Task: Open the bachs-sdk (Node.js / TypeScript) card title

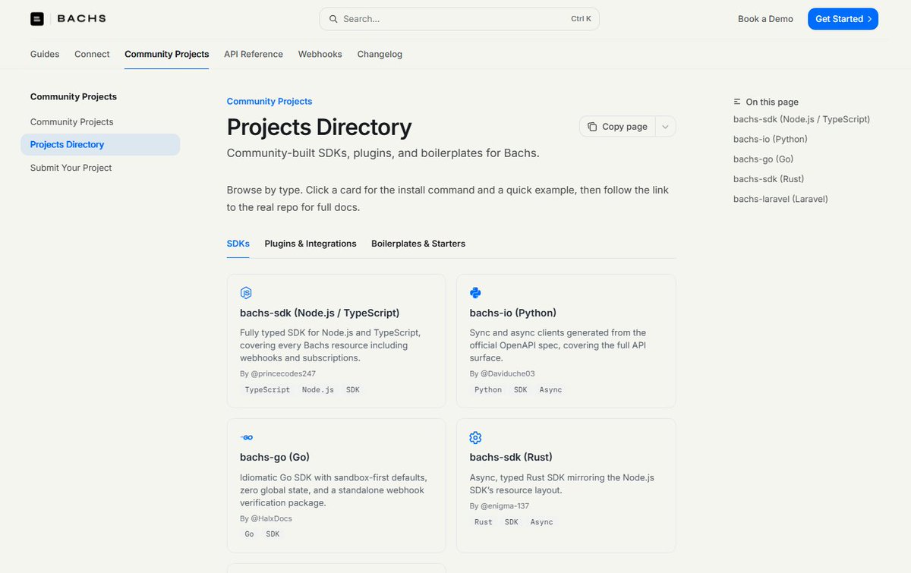Action: click(320, 313)
